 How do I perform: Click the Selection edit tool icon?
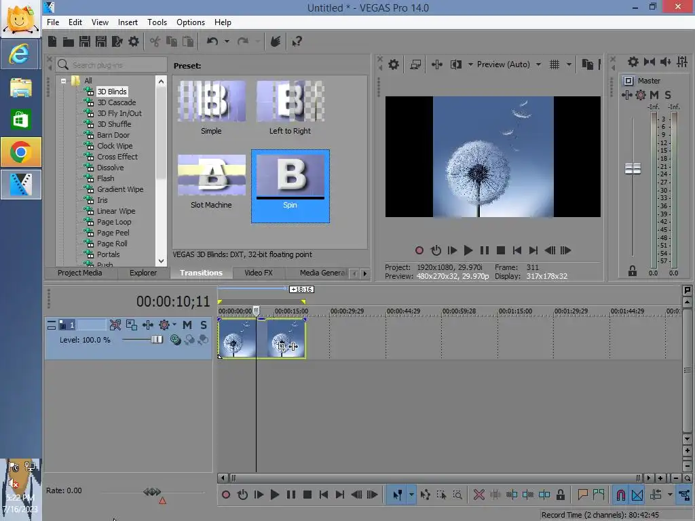[x=441, y=495]
